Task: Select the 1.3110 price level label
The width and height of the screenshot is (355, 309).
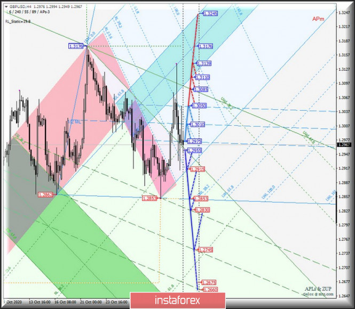Action: click(x=202, y=77)
